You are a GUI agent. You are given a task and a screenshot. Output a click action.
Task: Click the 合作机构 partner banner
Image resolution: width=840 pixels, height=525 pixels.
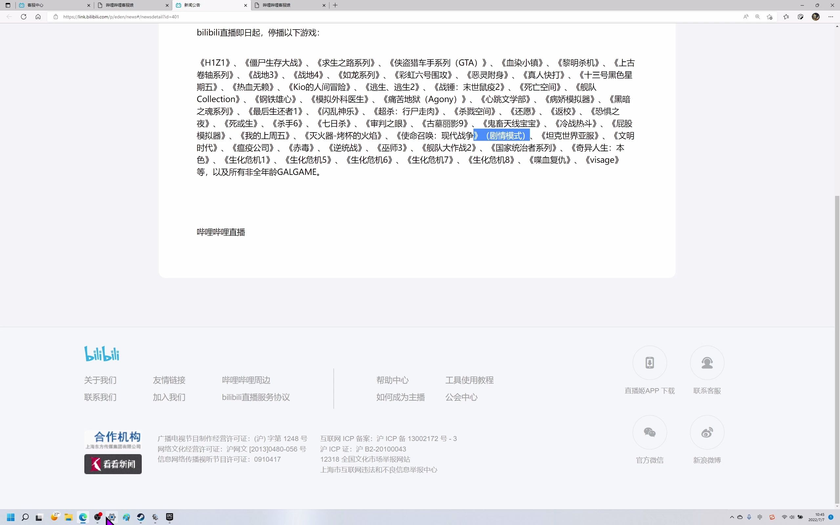(x=113, y=440)
